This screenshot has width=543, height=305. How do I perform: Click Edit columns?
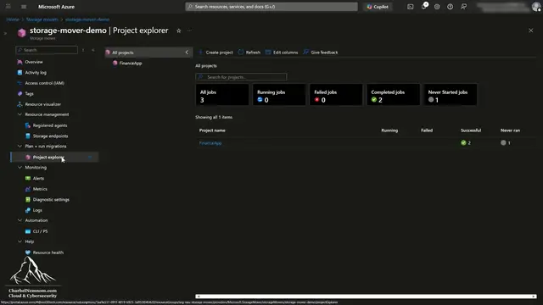coord(282,53)
